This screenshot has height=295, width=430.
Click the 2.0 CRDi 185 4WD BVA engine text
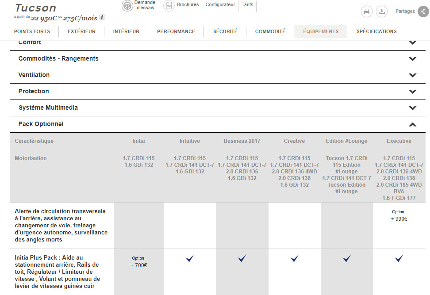click(399, 188)
